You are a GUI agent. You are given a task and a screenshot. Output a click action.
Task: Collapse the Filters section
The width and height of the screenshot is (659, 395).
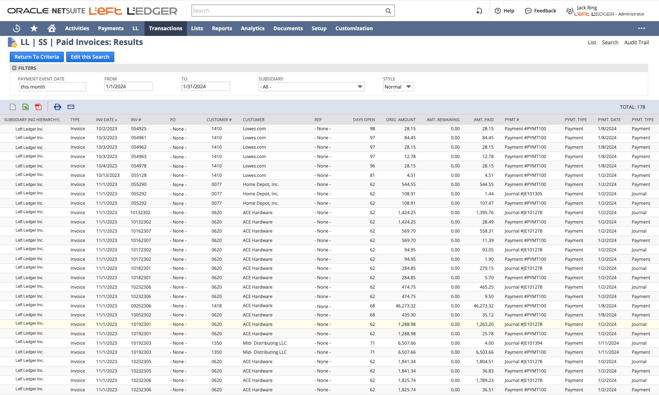click(14, 68)
